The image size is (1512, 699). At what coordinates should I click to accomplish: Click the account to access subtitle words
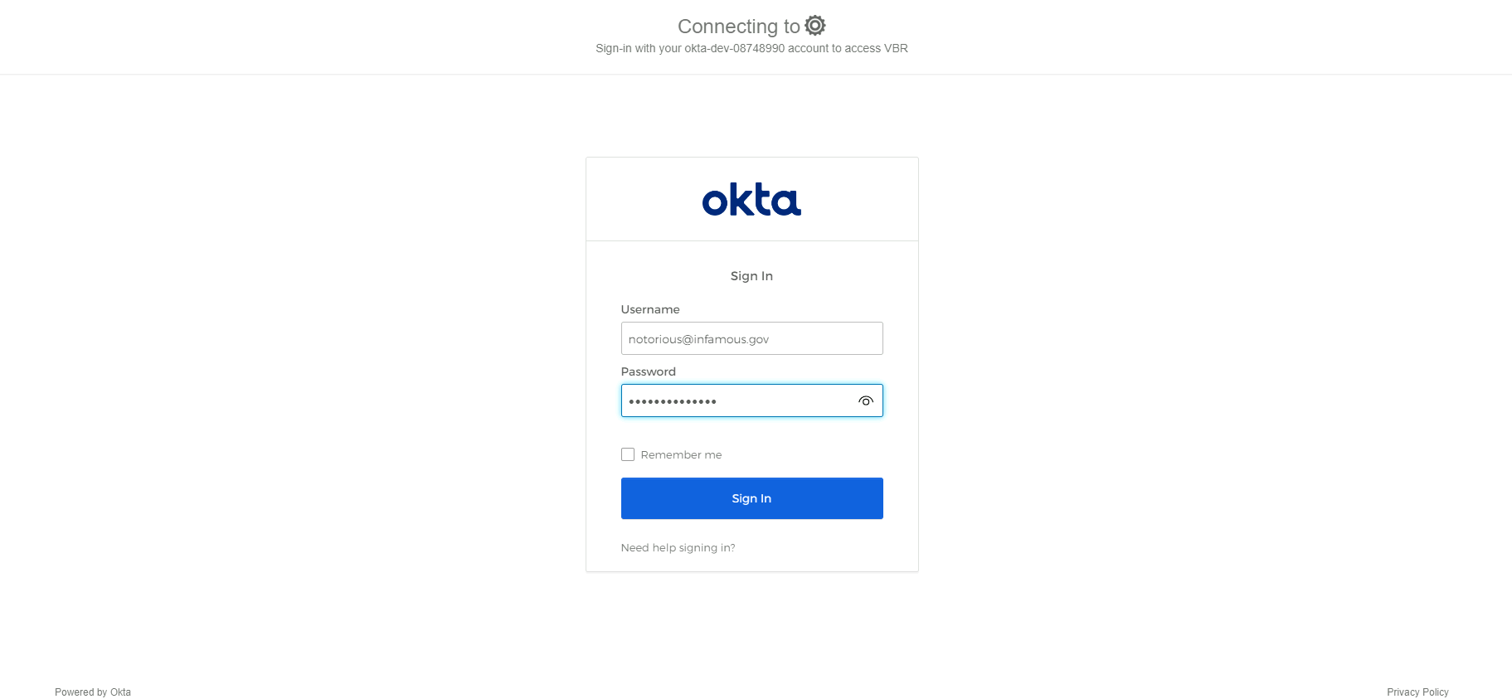tap(834, 49)
